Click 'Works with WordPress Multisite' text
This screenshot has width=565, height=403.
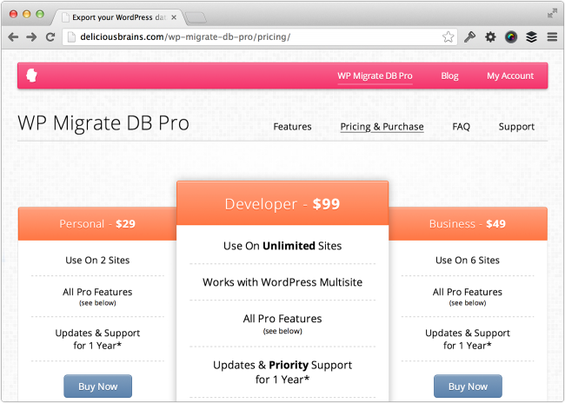coord(282,282)
